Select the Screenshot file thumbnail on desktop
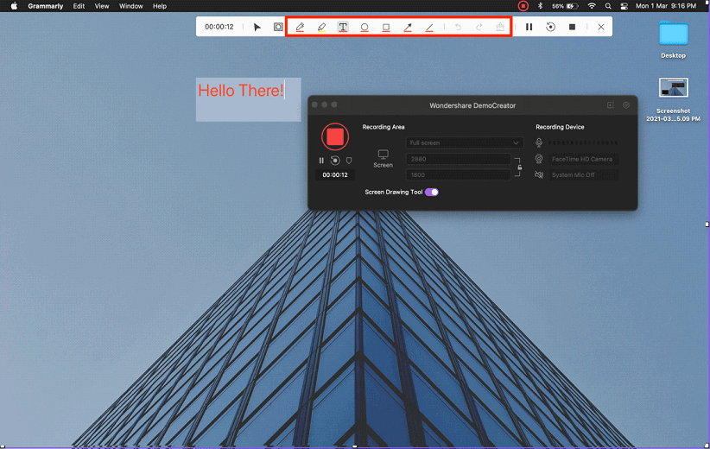Viewport: 710px width, 449px height. tap(674, 88)
